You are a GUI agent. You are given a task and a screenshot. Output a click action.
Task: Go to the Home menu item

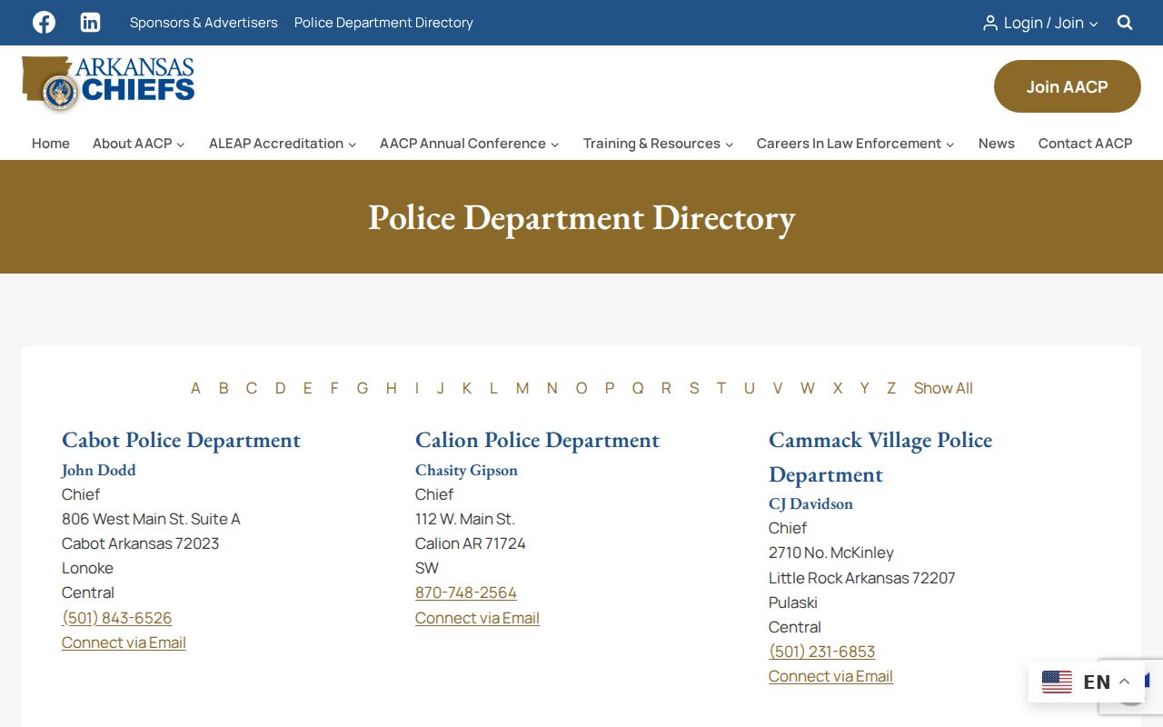pos(51,144)
